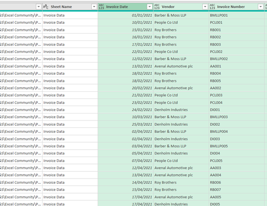Select the Invoice Date column header

tap(126, 7)
